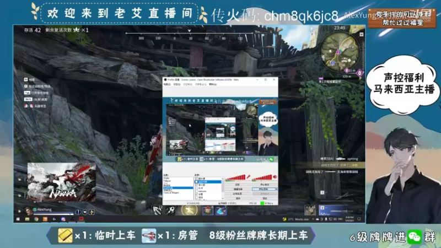Click the blue exclamation buff icon
This screenshot has width=441, height=248.
coord(78,212)
